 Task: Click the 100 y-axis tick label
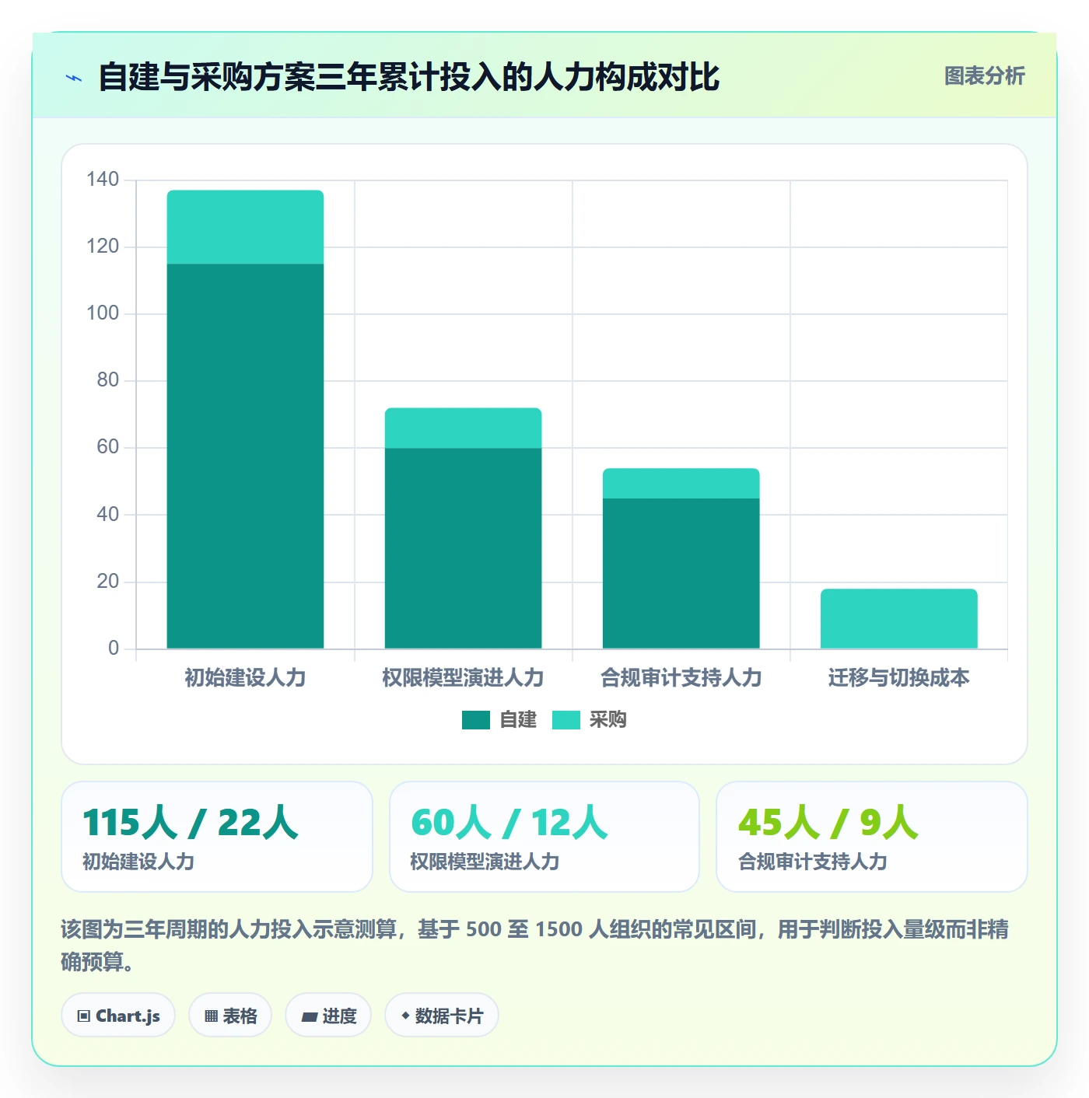(103, 313)
